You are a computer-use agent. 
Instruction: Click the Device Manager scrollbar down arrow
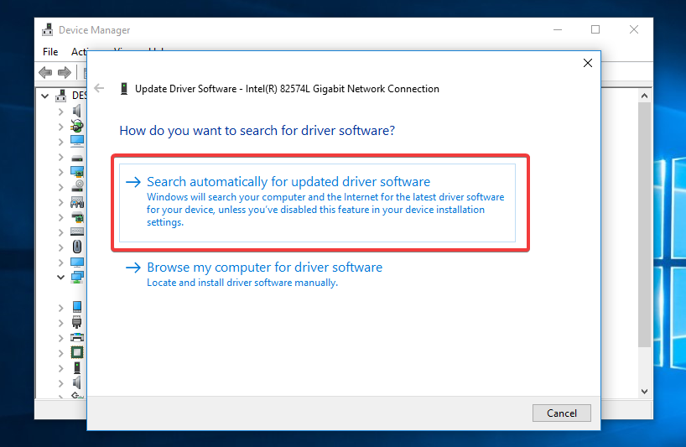[644, 392]
